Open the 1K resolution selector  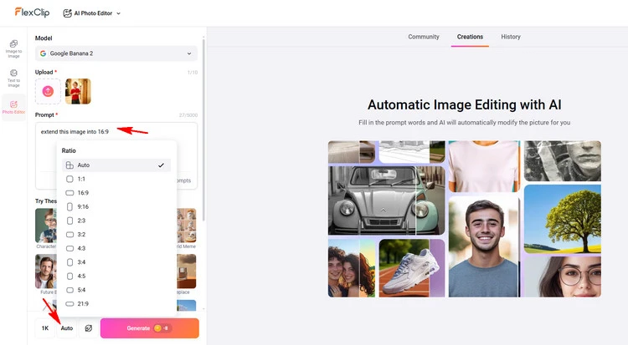click(x=45, y=328)
